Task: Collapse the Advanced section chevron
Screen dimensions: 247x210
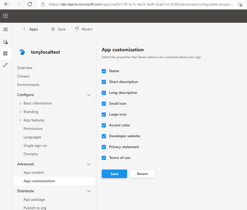Action: click(x=89, y=164)
